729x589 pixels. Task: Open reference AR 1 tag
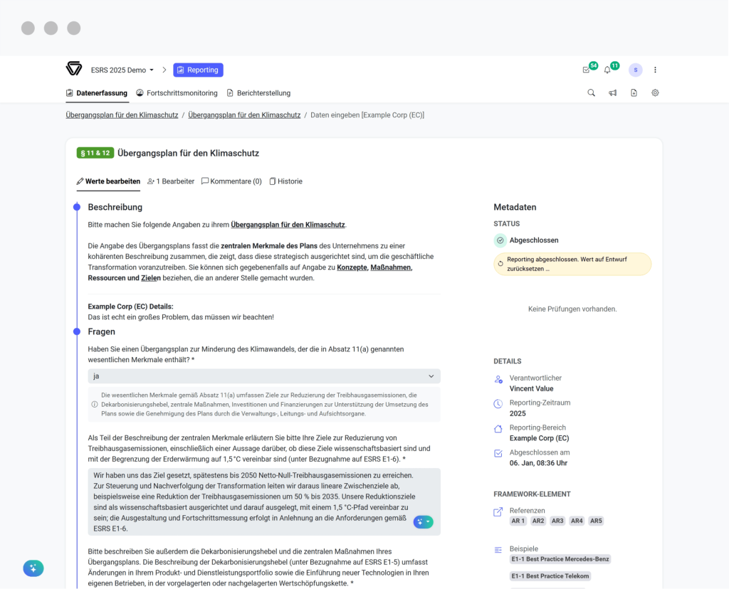click(518, 521)
